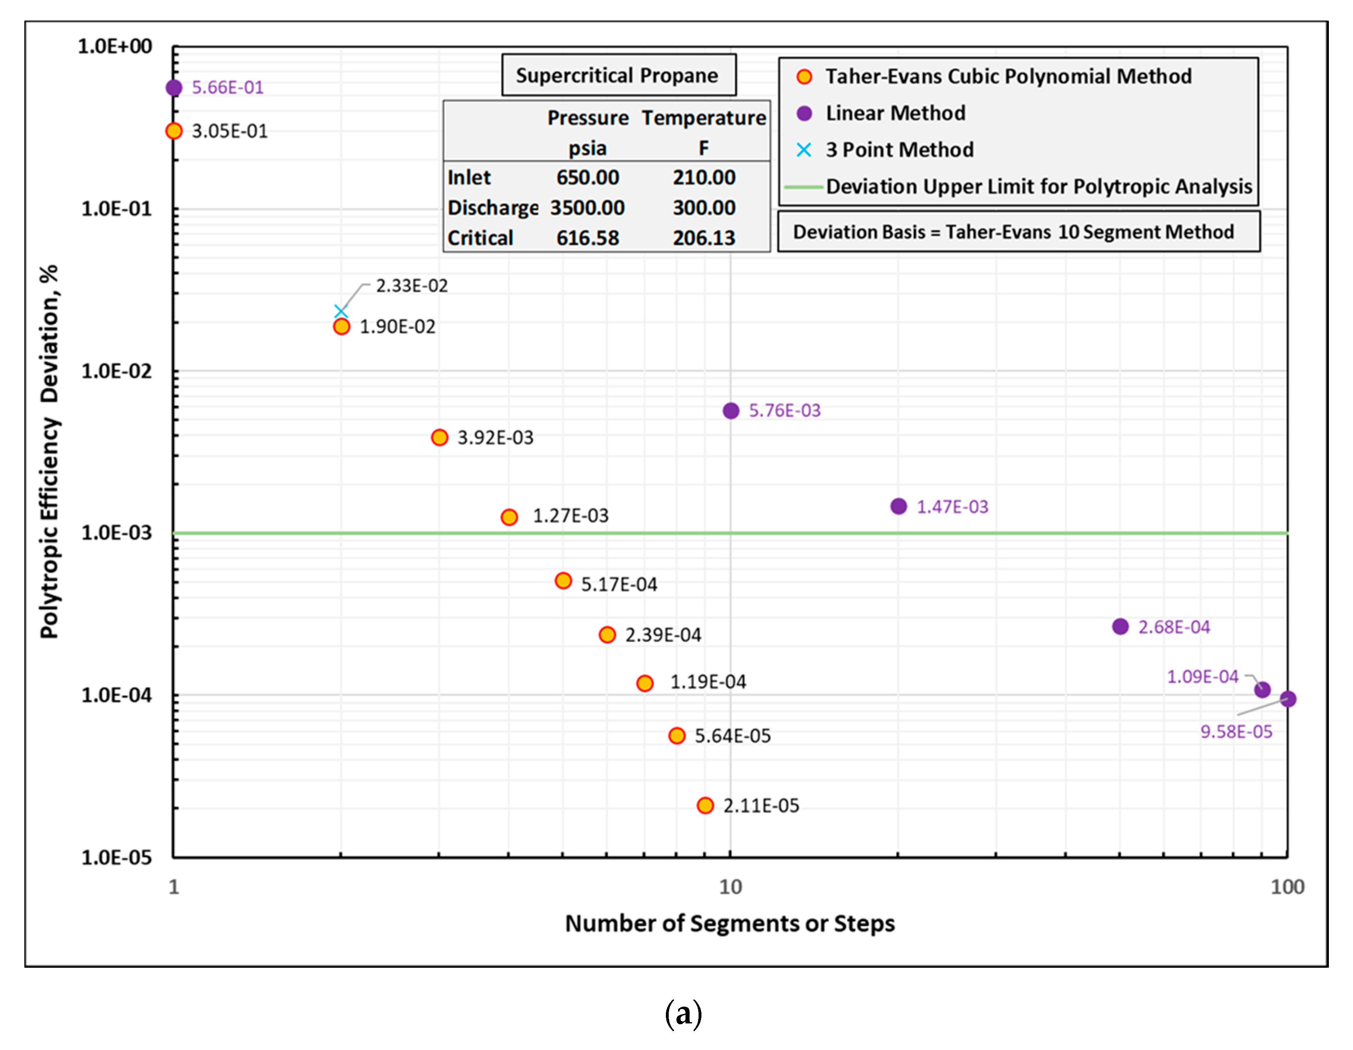The width and height of the screenshot is (1353, 1050).
Task: Click the data label 5.64E-05
Action: 733,736
